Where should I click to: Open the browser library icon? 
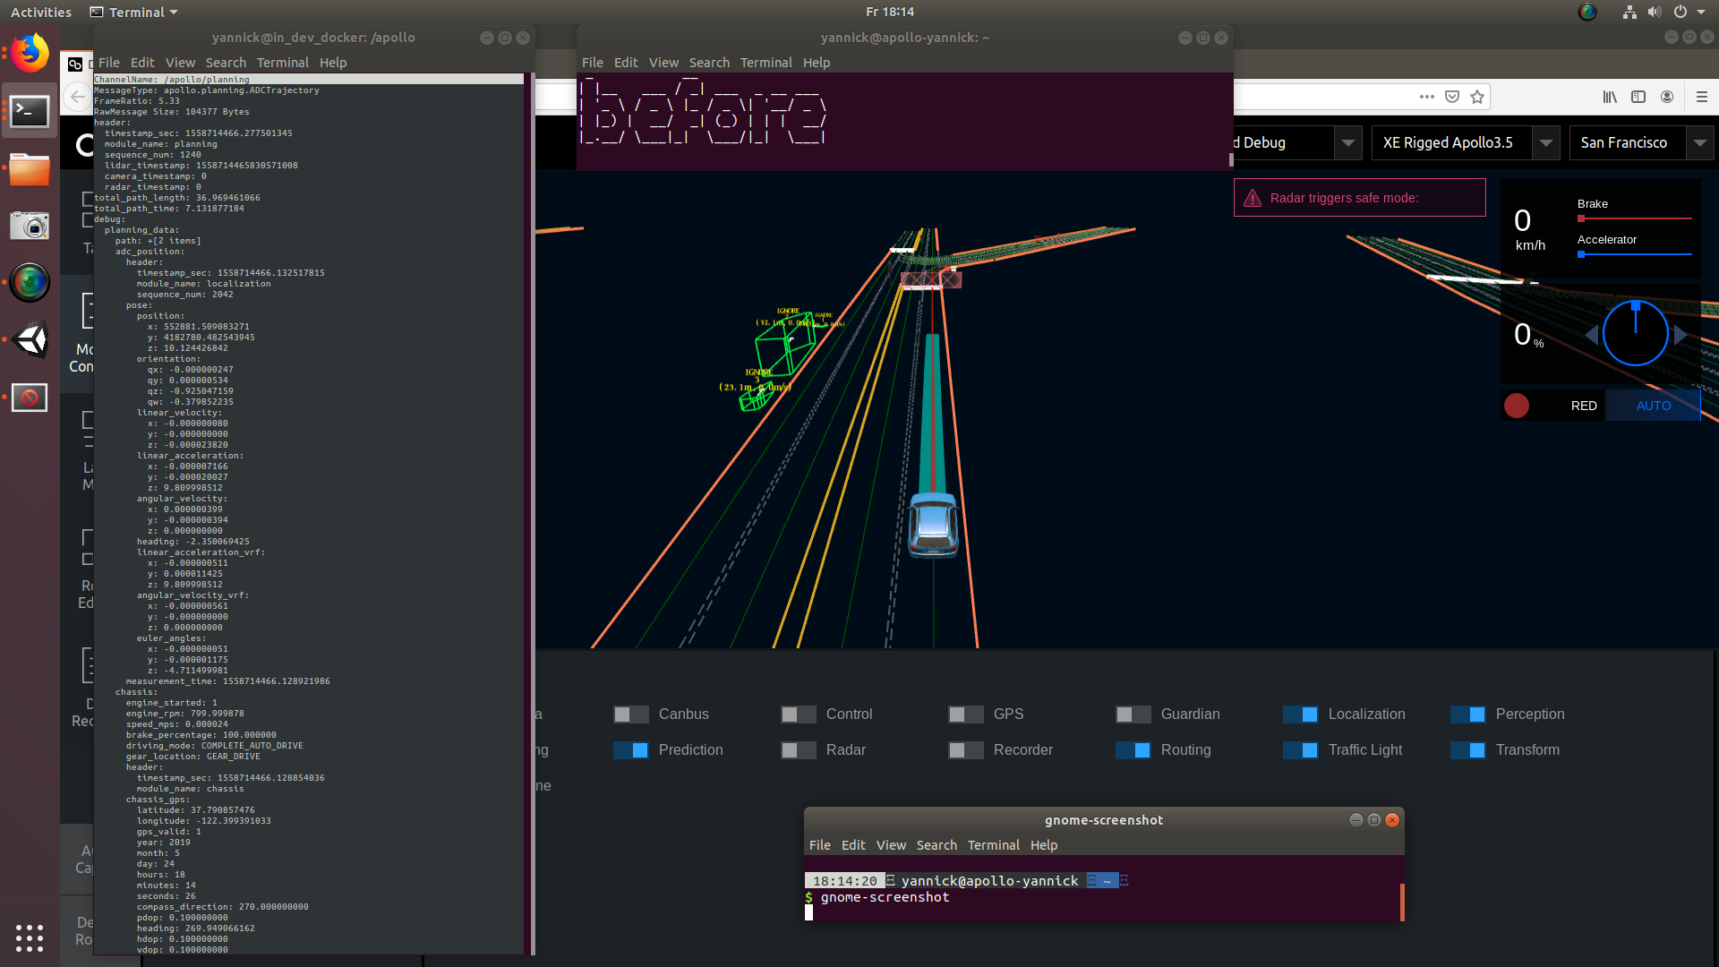click(x=1610, y=97)
